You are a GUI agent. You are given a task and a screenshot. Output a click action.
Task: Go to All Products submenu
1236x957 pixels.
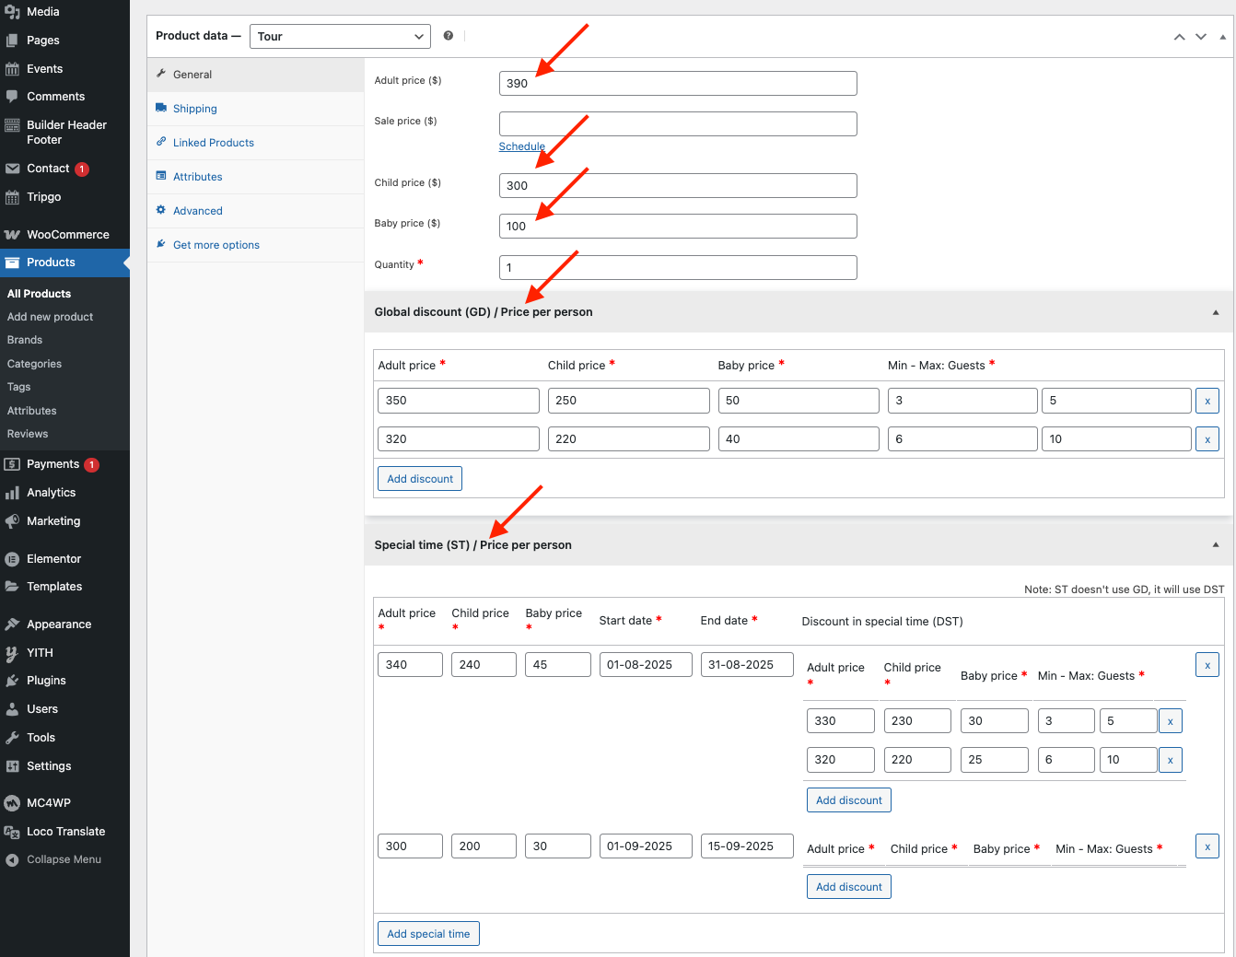pos(40,294)
